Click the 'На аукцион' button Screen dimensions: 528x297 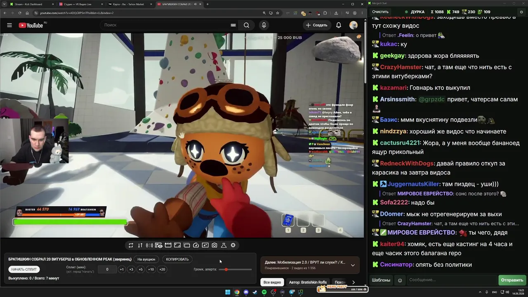146,259
